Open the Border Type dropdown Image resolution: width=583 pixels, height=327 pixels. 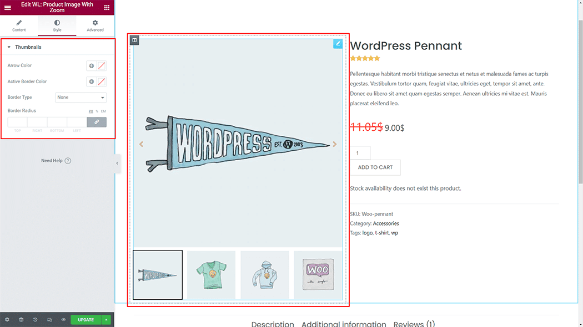(81, 97)
